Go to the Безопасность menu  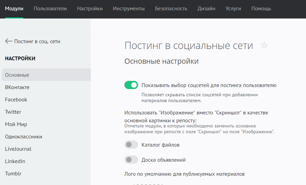[171, 9]
